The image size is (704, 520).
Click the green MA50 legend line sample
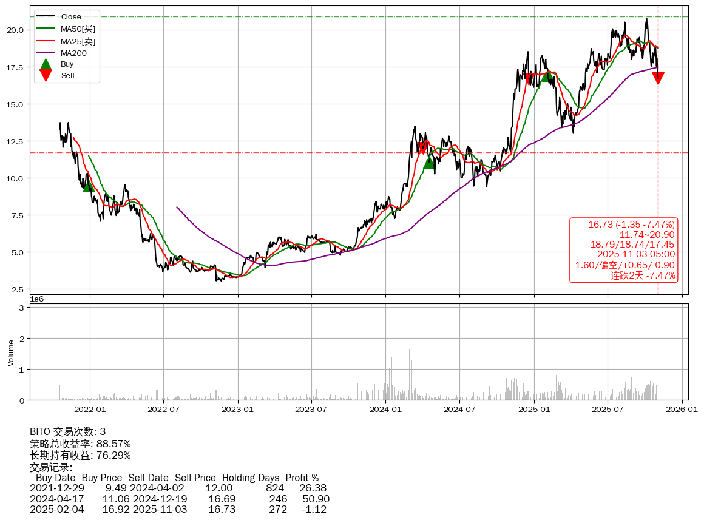(46, 29)
